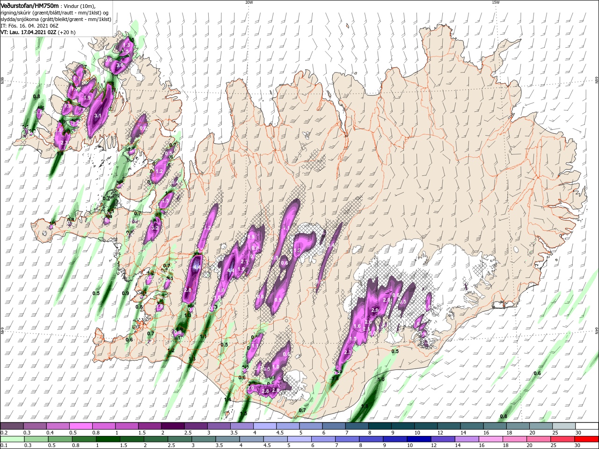Viewport: 599px width, 449px height.
Task: Click the valid time "VT: Lau. 17.04.2021 02Z"
Action: tap(28, 32)
